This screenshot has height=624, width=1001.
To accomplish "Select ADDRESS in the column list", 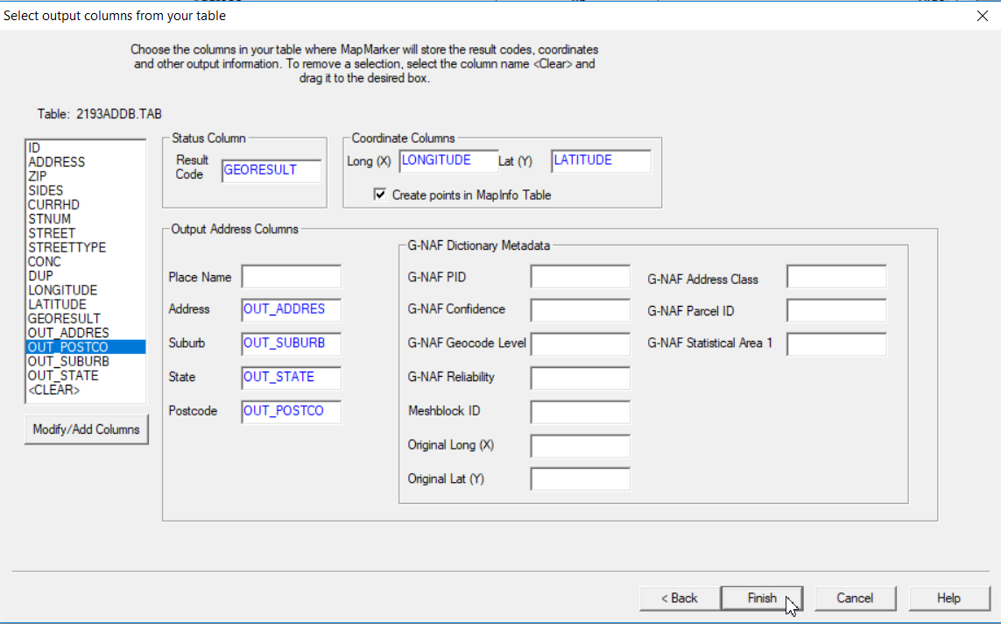I will point(86,162).
